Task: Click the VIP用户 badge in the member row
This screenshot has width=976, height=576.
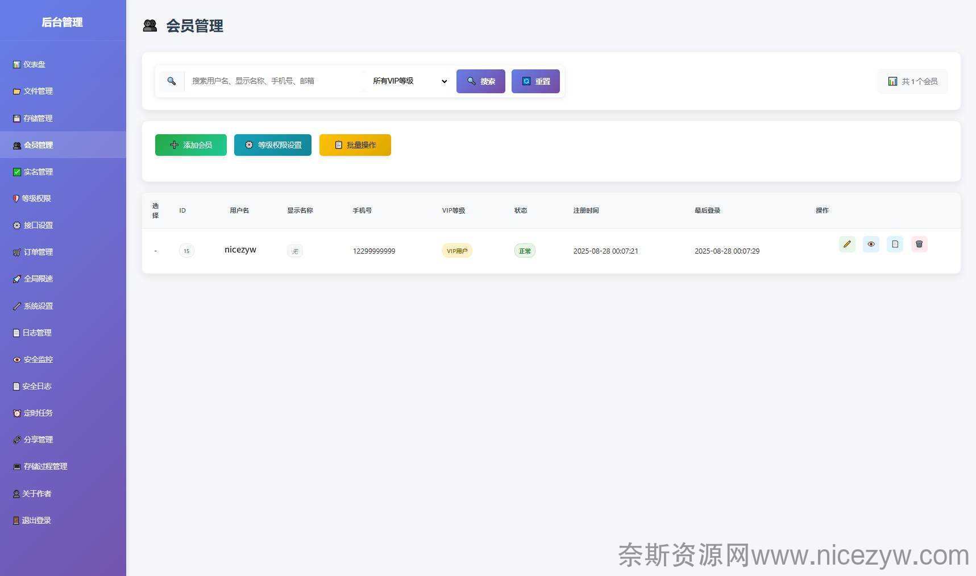Action: (x=457, y=251)
